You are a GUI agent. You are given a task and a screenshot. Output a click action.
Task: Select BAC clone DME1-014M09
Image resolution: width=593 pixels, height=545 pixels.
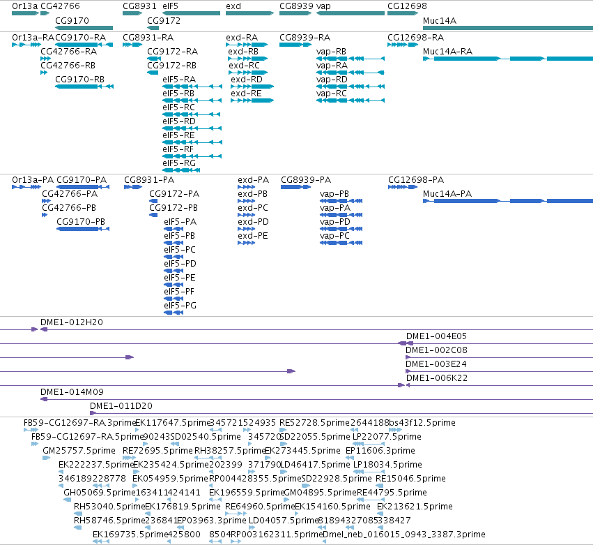click(316, 399)
